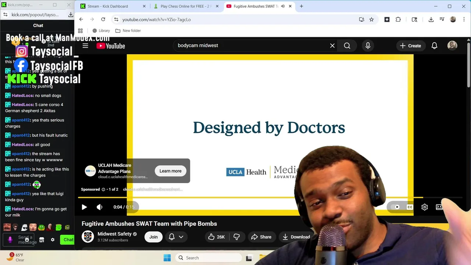Open the New folder bookmark folder

pos(128,31)
